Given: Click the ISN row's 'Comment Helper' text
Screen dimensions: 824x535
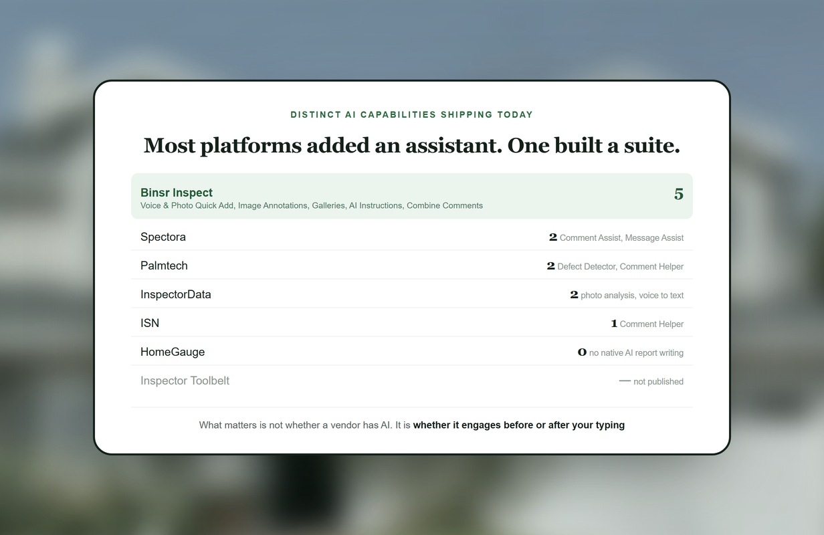Looking at the screenshot, I should pos(651,324).
